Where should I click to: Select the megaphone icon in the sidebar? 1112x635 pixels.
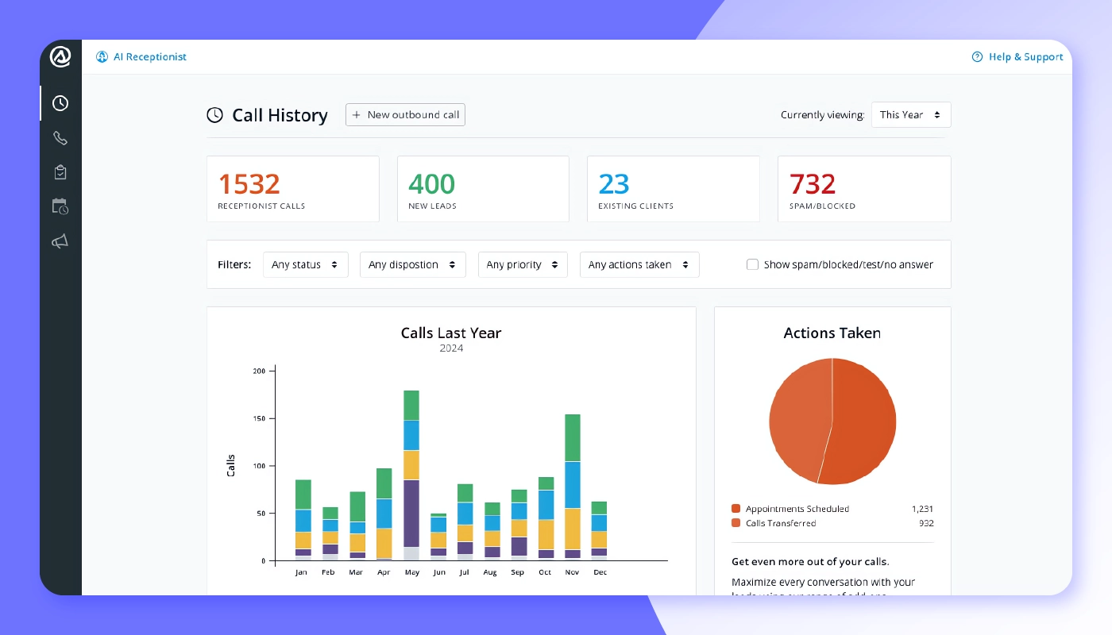coord(60,241)
